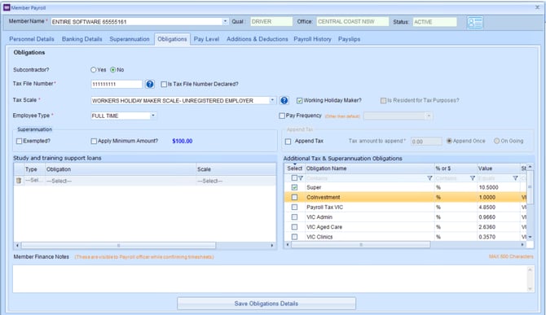Click the obligations grid scroll-right arrow
This screenshot has width=546, height=315.
(x=522, y=245)
